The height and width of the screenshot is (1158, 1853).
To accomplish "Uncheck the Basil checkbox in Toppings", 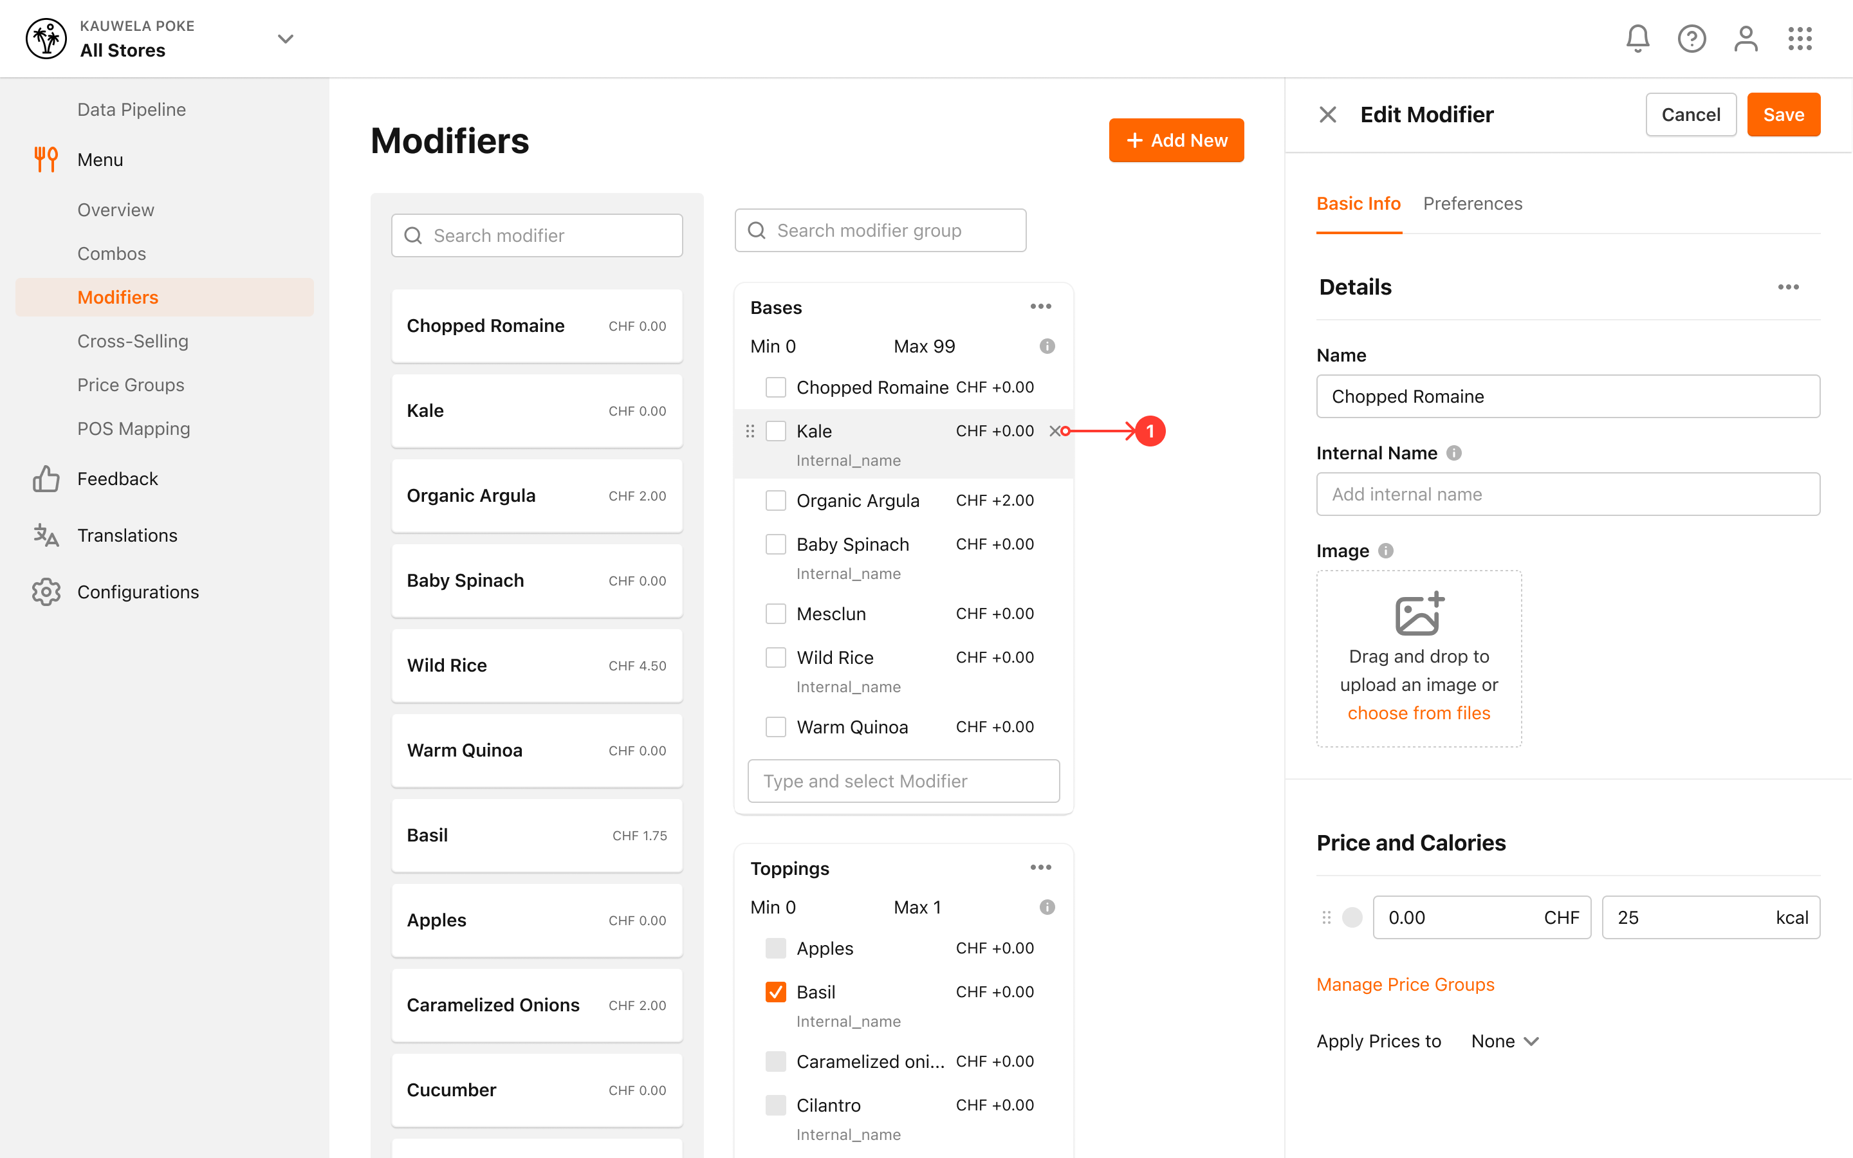I will click(776, 992).
